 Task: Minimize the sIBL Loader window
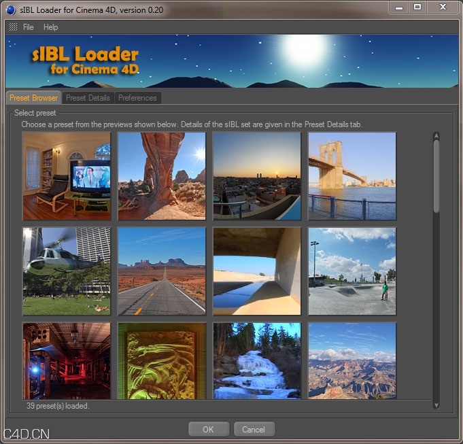pos(399,7)
